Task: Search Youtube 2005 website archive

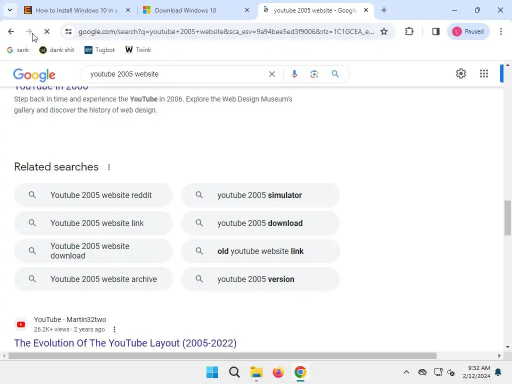Action: click(x=93, y=279)
